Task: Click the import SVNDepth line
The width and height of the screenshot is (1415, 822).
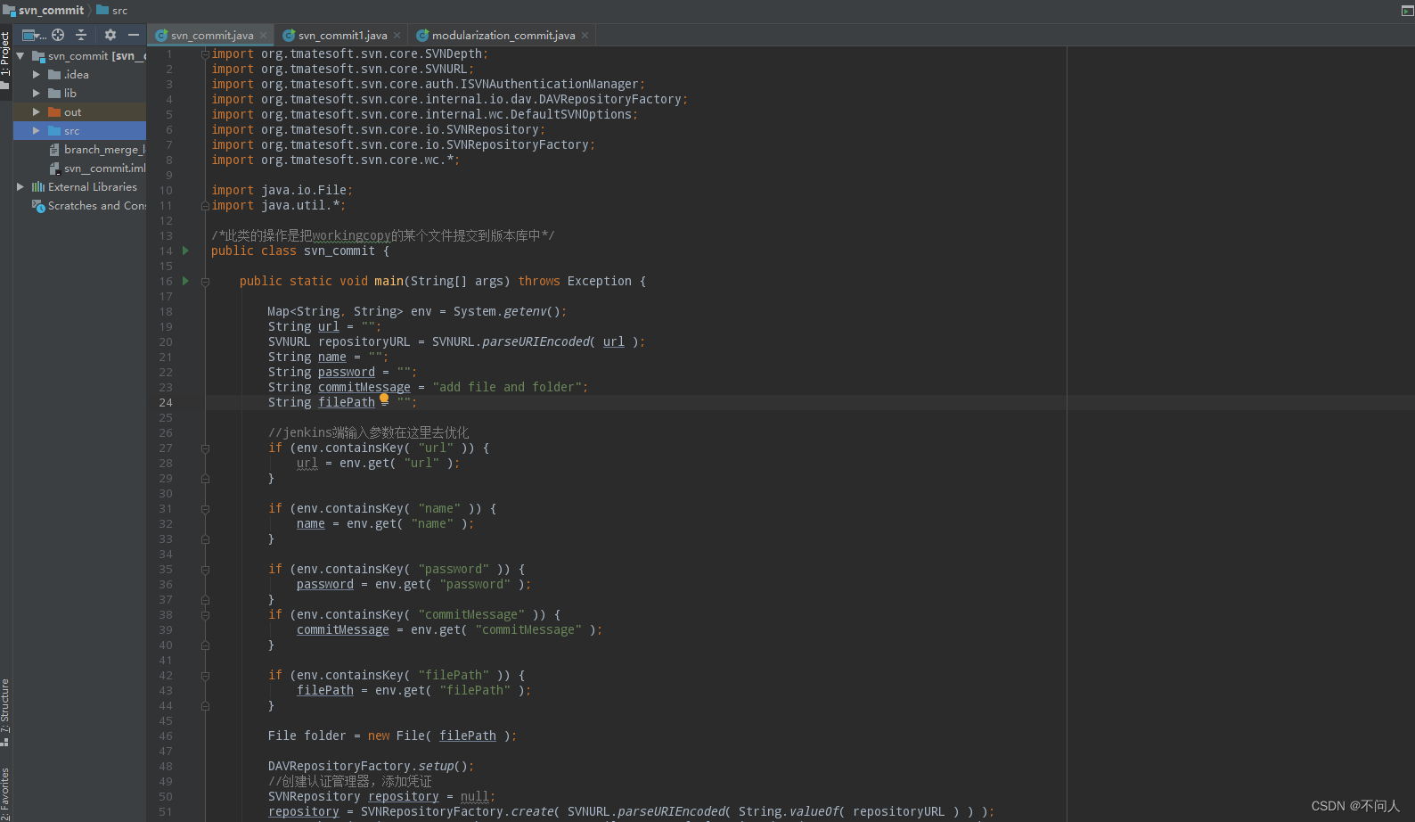Action: 348,53
